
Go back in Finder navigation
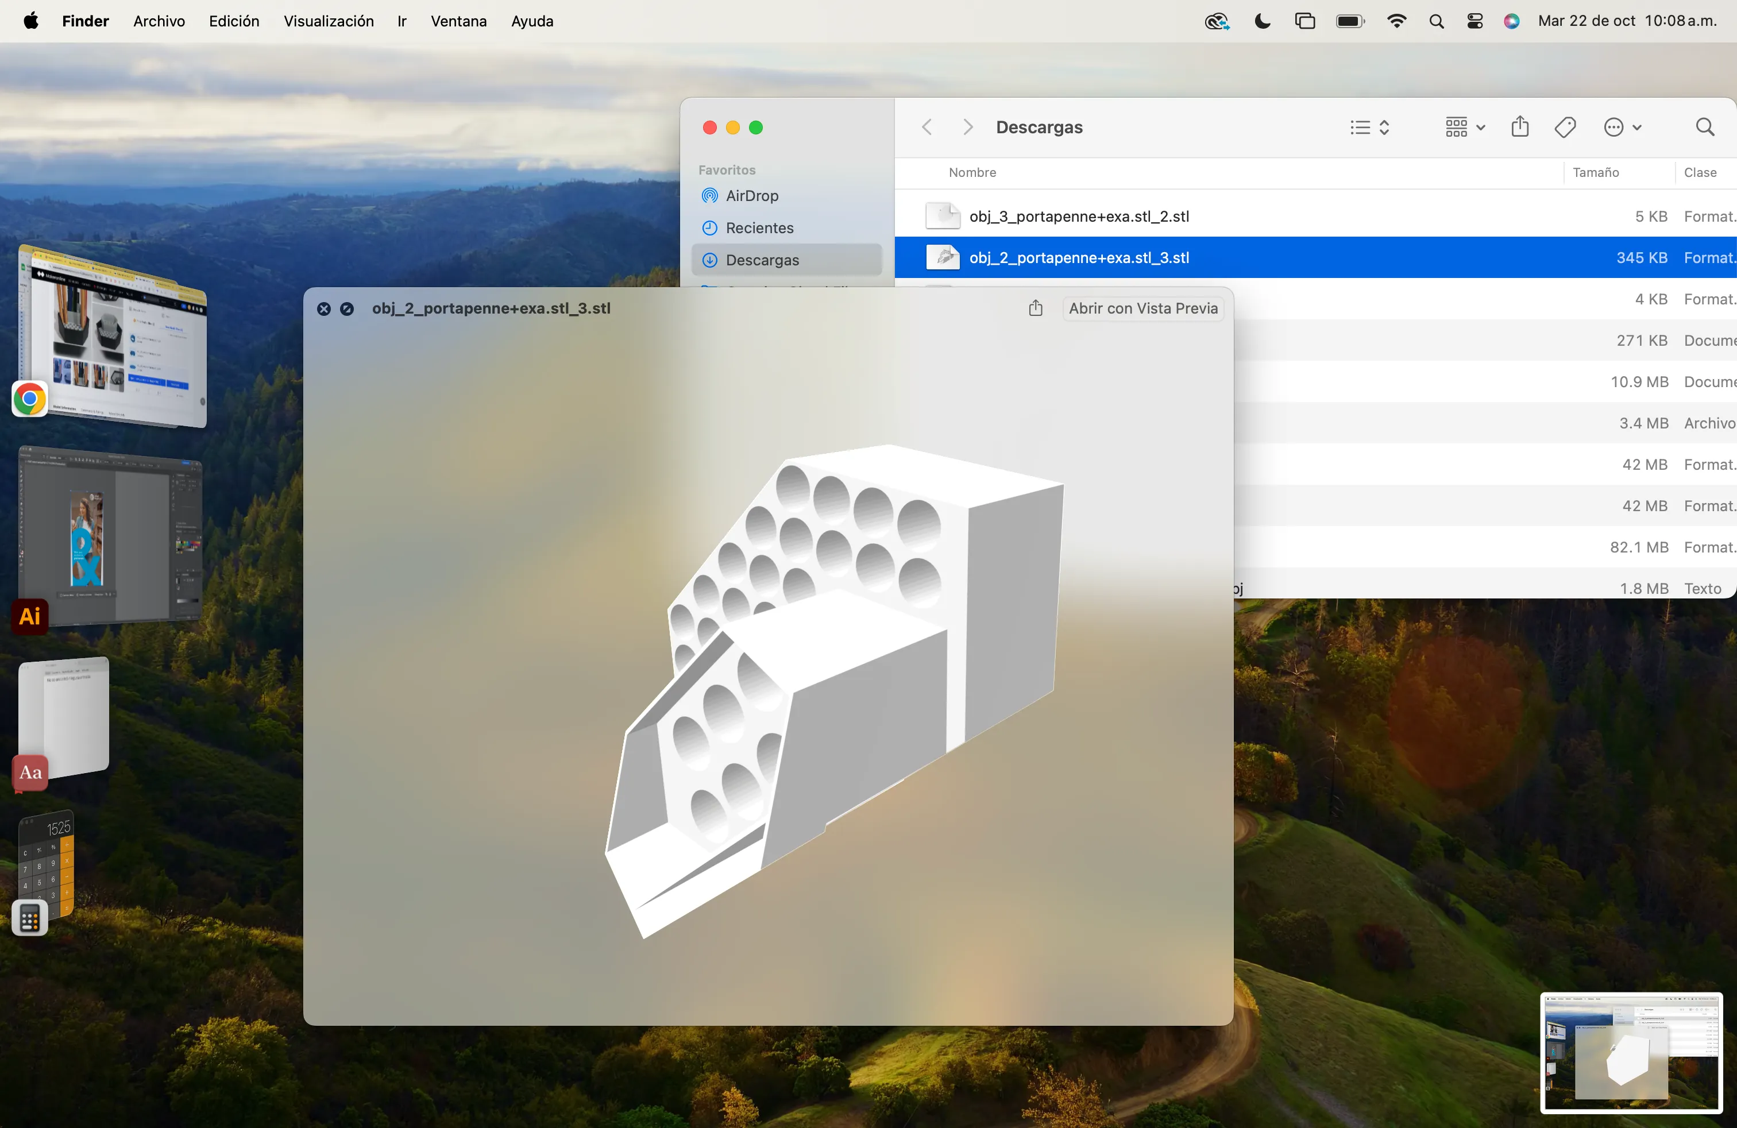[x=927, y=128]
